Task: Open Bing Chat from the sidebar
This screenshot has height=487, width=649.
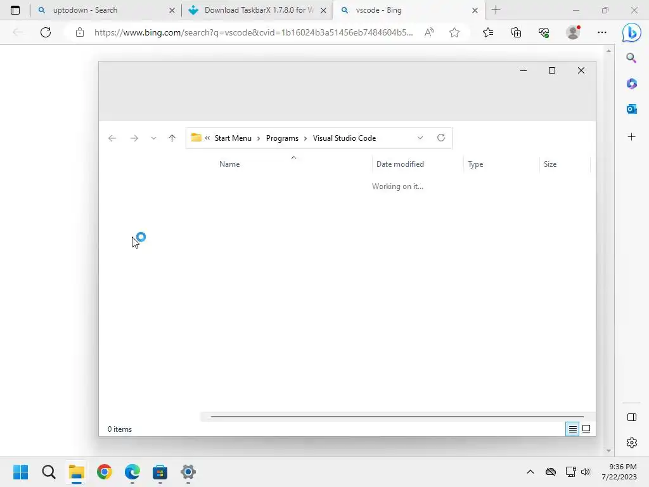Action: click(x=632, y=32)
